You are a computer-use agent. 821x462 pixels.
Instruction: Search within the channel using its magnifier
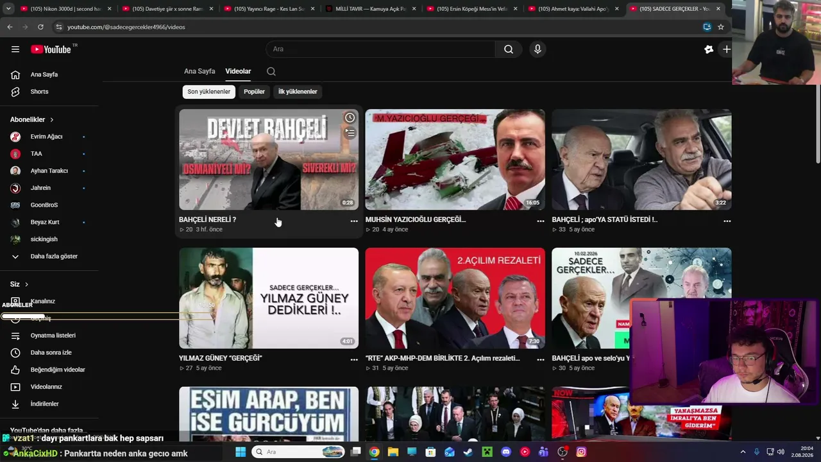point(271,71)
